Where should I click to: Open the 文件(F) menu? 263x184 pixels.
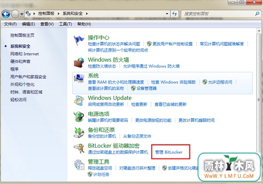coord(10,24)
